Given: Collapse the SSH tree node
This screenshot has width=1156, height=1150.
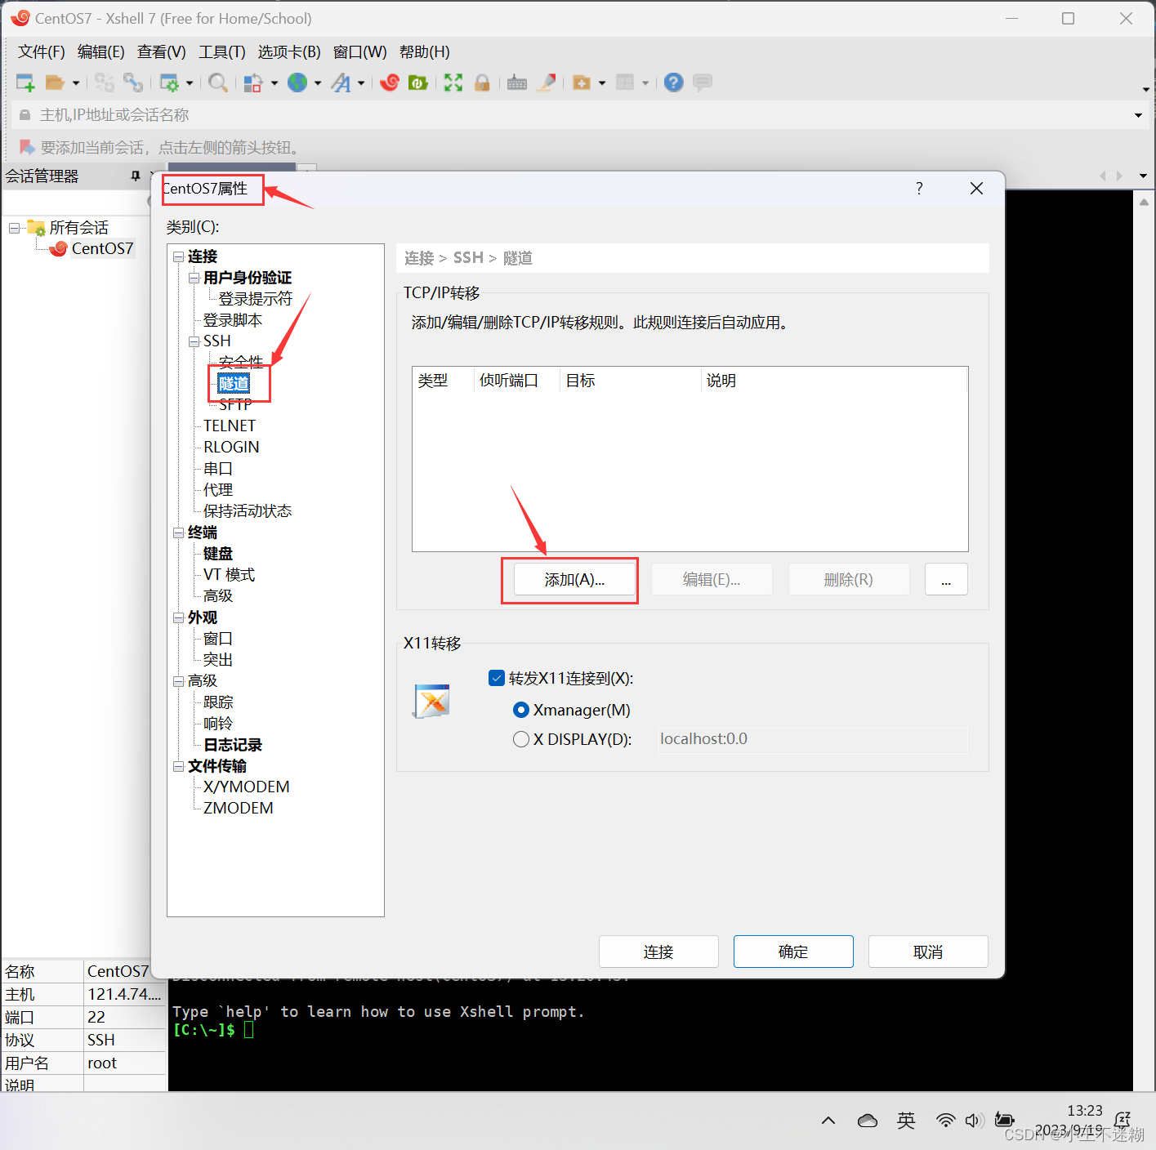Looking at the screenshot, I should (x=194, y=341).
